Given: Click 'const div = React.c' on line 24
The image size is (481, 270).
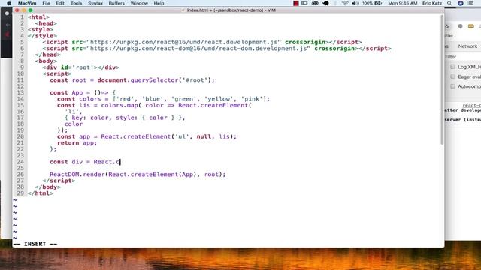Looking at the screenshot, I should click(85, 162).
